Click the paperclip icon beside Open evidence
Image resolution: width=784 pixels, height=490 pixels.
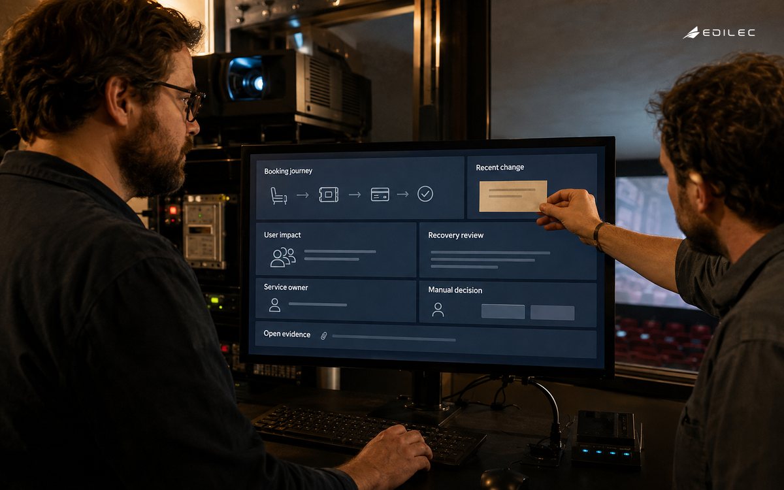coord(323,335)
